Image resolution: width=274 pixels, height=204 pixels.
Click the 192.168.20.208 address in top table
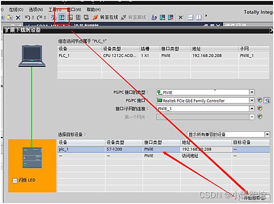coord(207,56)
